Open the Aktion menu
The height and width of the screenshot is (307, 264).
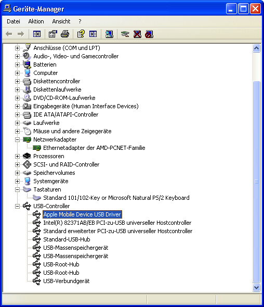[x=36, y=21]
